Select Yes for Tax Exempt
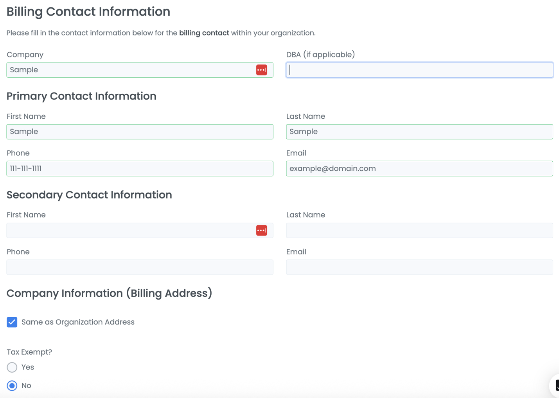This screenshot has height=398, width=559. click(12, 367)
